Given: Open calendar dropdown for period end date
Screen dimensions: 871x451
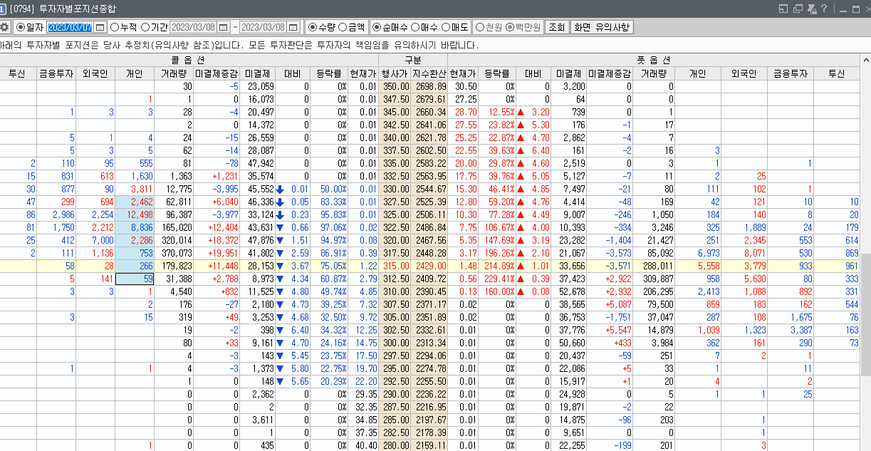Looking at the screenshot, I should click(293, 28).
